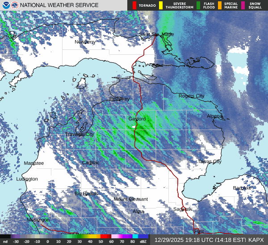
Task: Select the Traverse City label on map
Action: (80, 134)
